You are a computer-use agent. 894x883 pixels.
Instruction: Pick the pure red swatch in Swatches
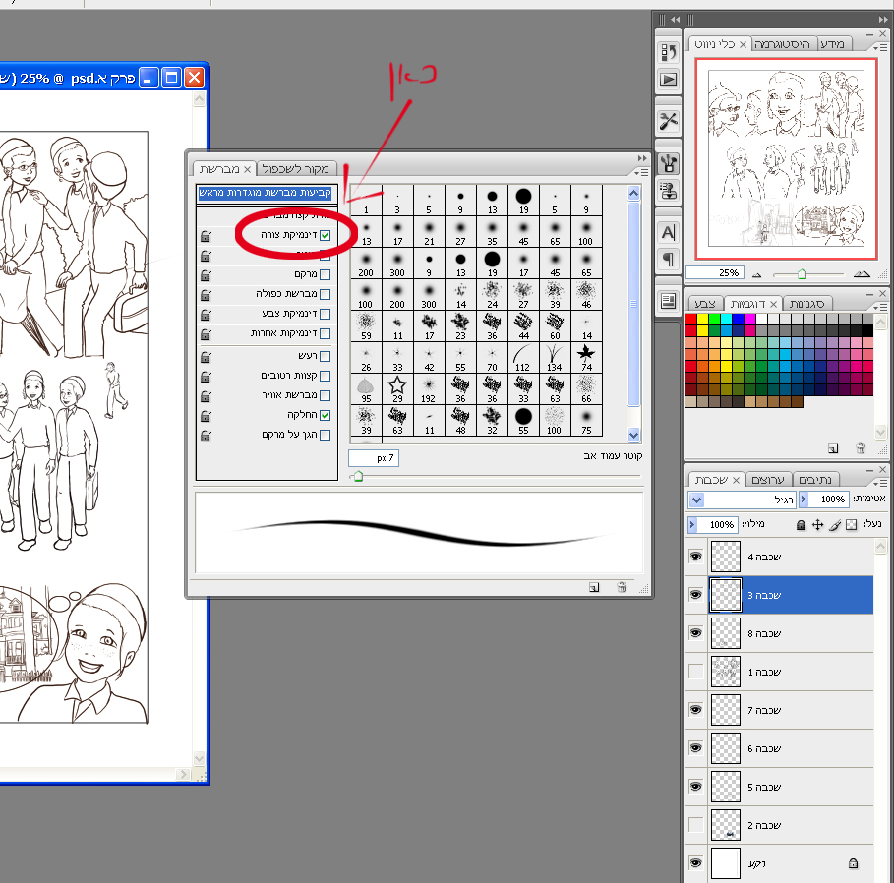tap(690, 319)
